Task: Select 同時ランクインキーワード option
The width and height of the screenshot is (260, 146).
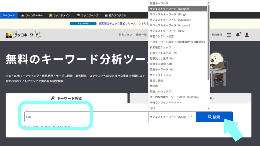Action: tap(177, 103)
